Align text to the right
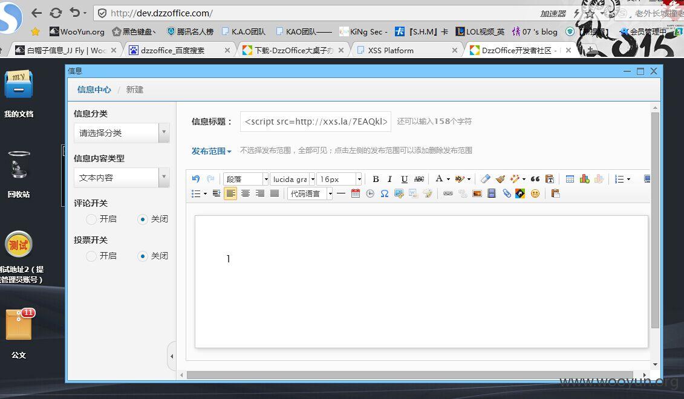The image size is (684, 399). [x=260, y=193]
